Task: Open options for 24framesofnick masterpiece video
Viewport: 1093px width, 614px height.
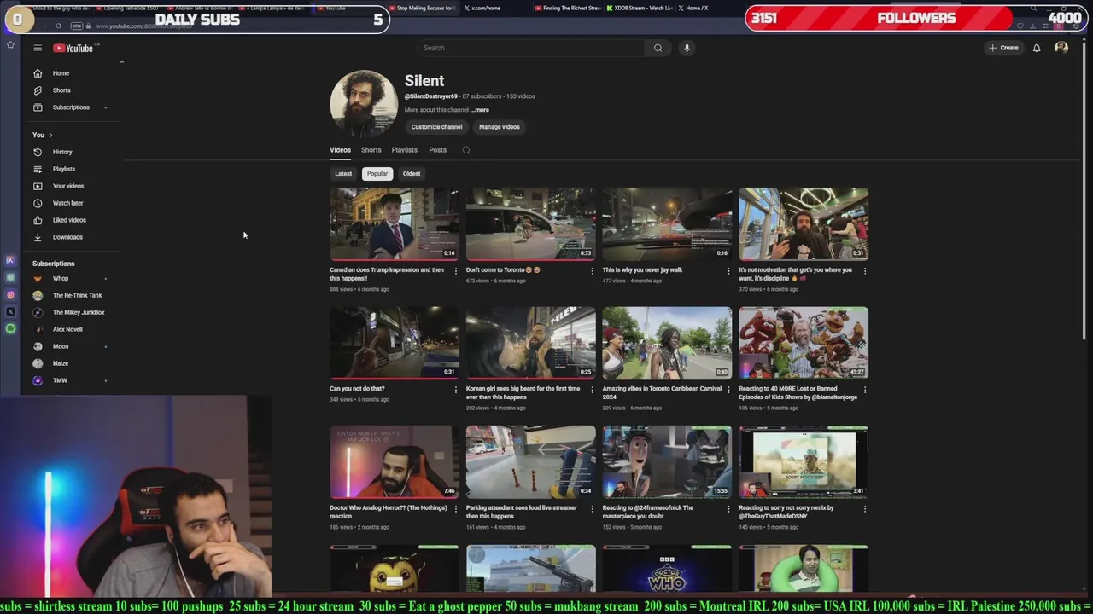Action: 728,509
